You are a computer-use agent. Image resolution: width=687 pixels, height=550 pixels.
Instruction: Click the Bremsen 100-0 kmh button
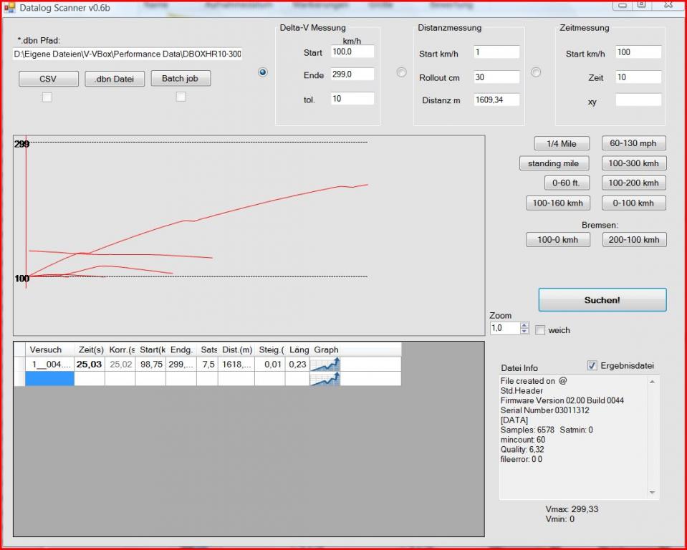[x=558, y=240]
